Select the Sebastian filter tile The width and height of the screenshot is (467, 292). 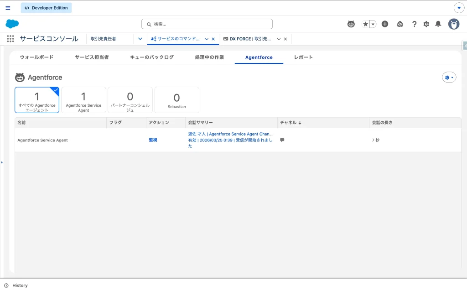(176, 100)
